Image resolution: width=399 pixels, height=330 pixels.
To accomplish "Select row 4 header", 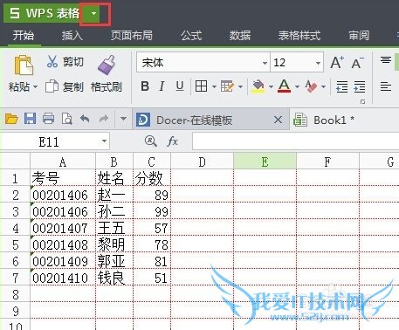I will [x=15, y=228].
